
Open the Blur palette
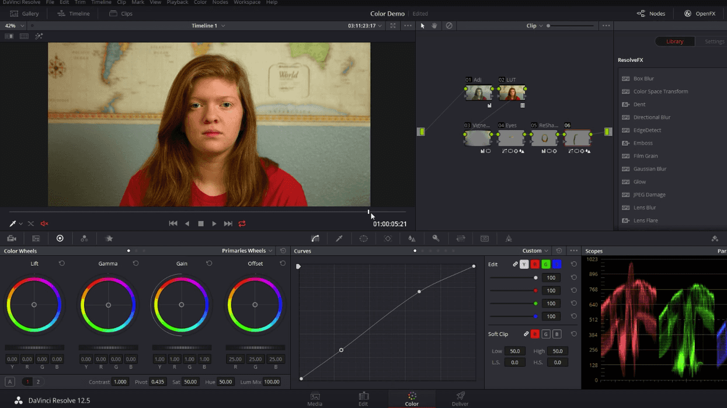[x=412, y=238]
